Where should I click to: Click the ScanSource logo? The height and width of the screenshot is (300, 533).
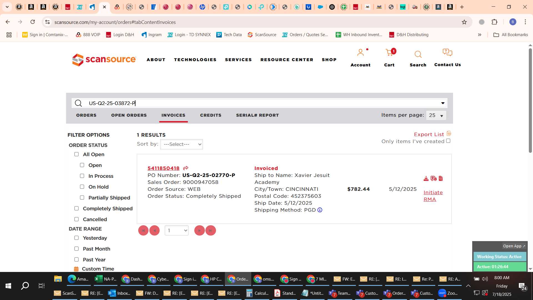[104, 60]
